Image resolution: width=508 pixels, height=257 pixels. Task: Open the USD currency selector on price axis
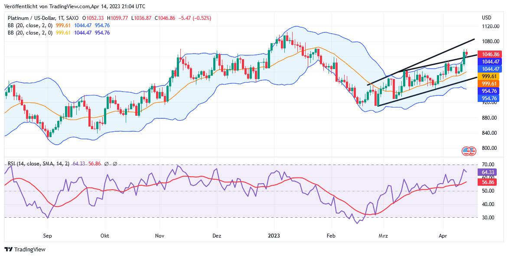486,18
